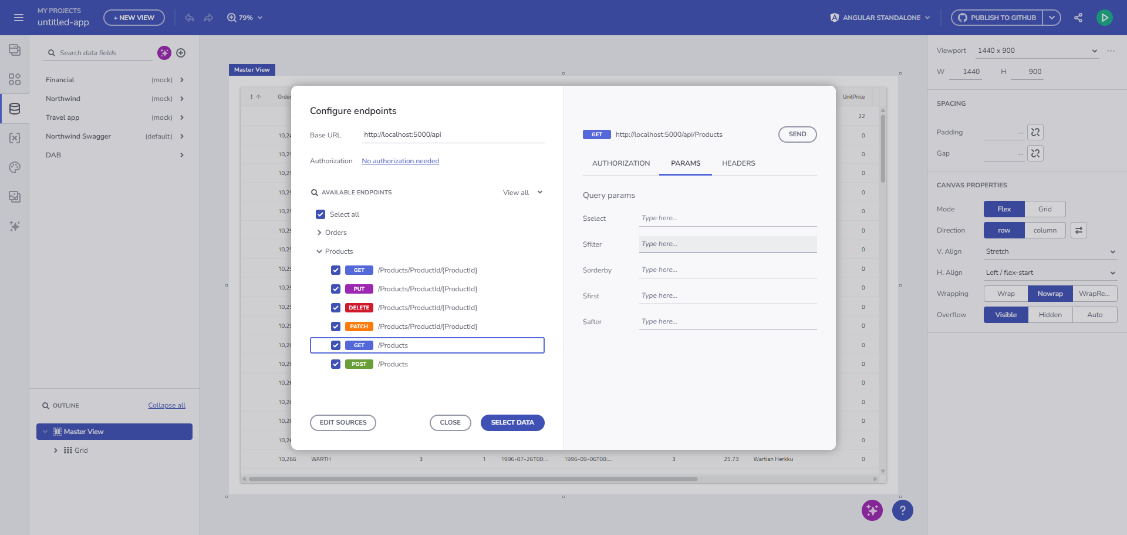Open the Viewport size dropdown
The height and width of the screenshot is (535, 1127).
[x=1037, y=51]
